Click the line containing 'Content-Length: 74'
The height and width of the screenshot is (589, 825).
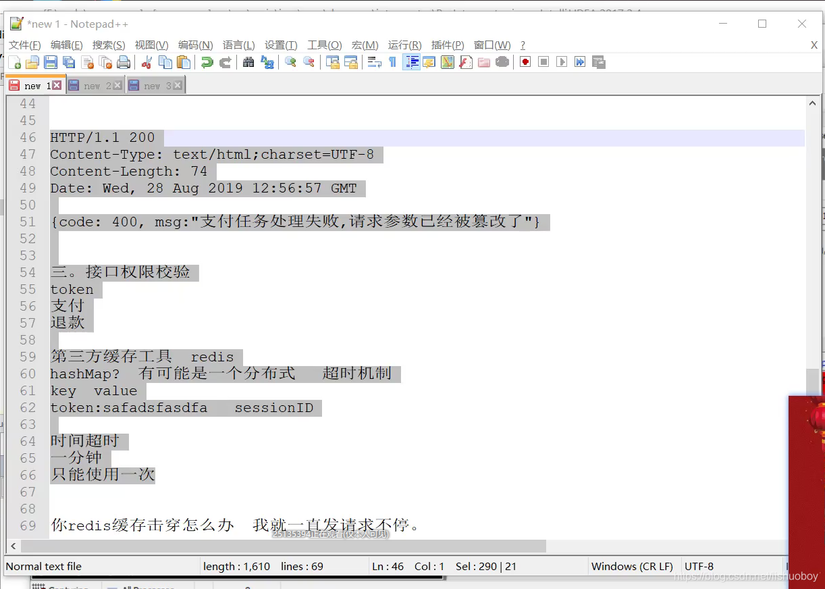(x=128, y=172)
